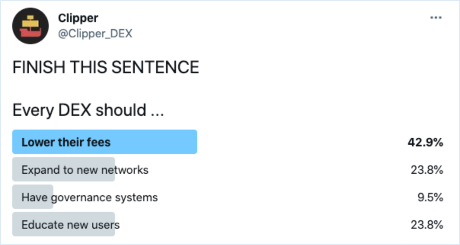This screenshot has width=460, height=245.
Task: Click the "Every DEX should ..." tweet line
Action: coord(88,110)
